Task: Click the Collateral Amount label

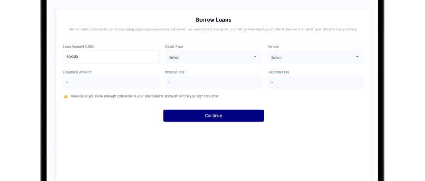Action: [x=77, y=72]
